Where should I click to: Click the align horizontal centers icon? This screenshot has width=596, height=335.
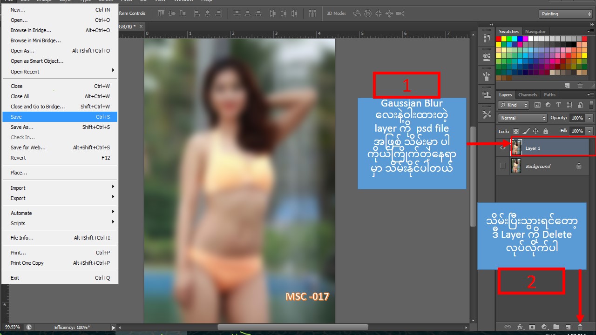(208, 13)
